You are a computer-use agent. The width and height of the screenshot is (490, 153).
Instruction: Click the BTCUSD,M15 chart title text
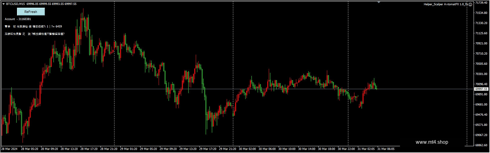pyautogui.click(x=15, y=4)
